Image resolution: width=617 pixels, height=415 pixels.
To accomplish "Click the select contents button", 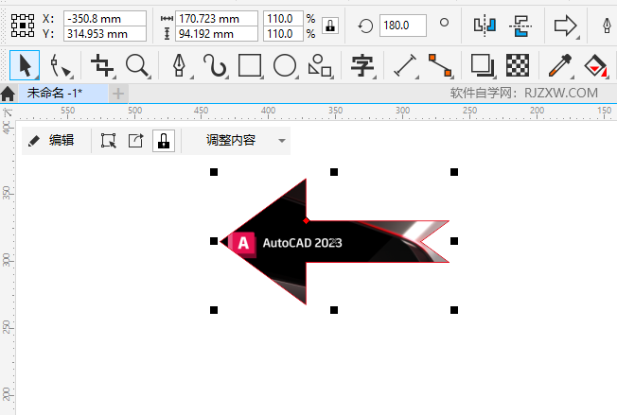I will pyautogui.click(x=109, y=141).
